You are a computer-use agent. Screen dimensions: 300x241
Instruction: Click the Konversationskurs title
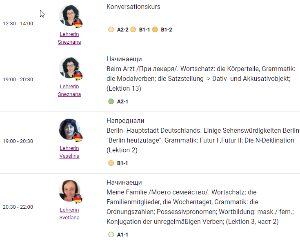pos(133,7)
